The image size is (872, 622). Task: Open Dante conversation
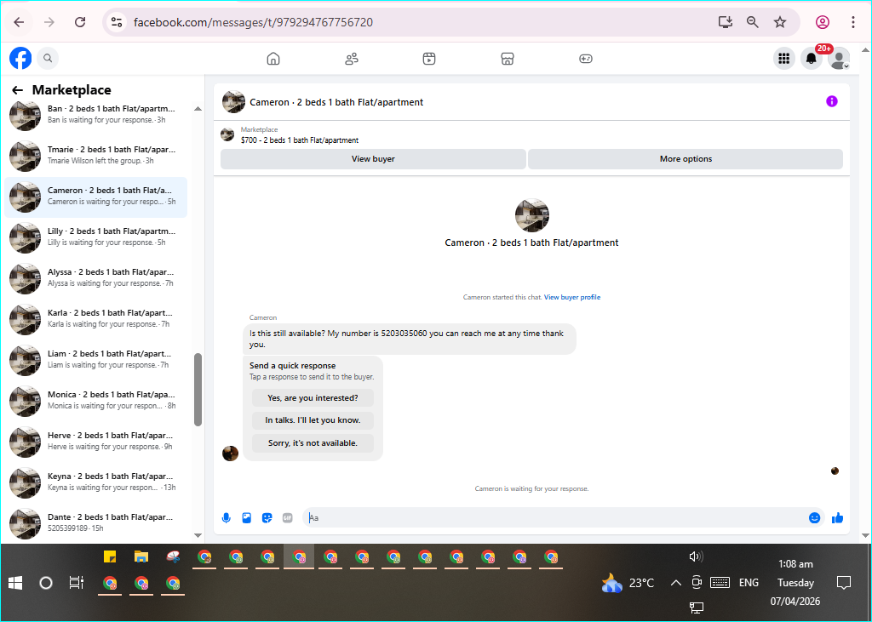tap(95, 524)
